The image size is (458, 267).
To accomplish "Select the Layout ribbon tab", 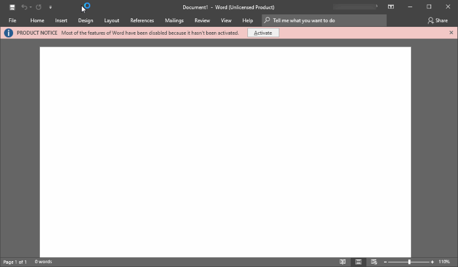I will [112, 20].
